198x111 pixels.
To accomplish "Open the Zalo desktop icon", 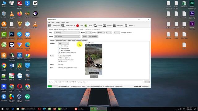I will tap(19, 76).
